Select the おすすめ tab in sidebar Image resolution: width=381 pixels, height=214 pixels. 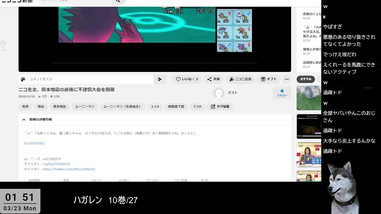pyautogui.click(x=306, y=79)
